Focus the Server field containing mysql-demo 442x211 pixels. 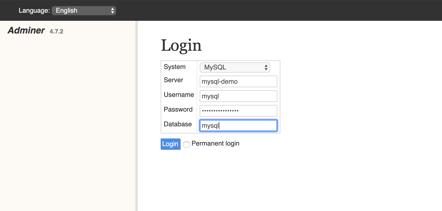coord(238,81)
